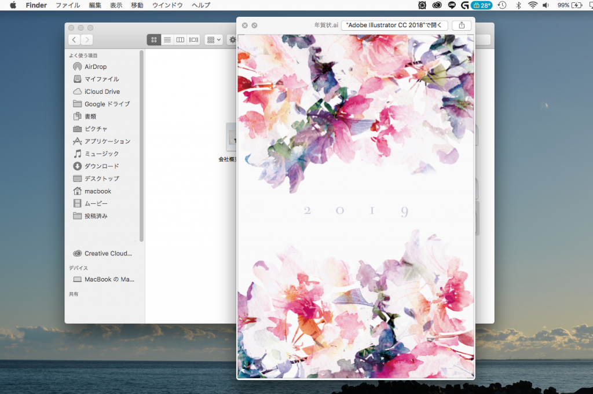Screen dimensions: 593x394
Task: Open the volume control in menu bar
Action: [x=546, y=5]
